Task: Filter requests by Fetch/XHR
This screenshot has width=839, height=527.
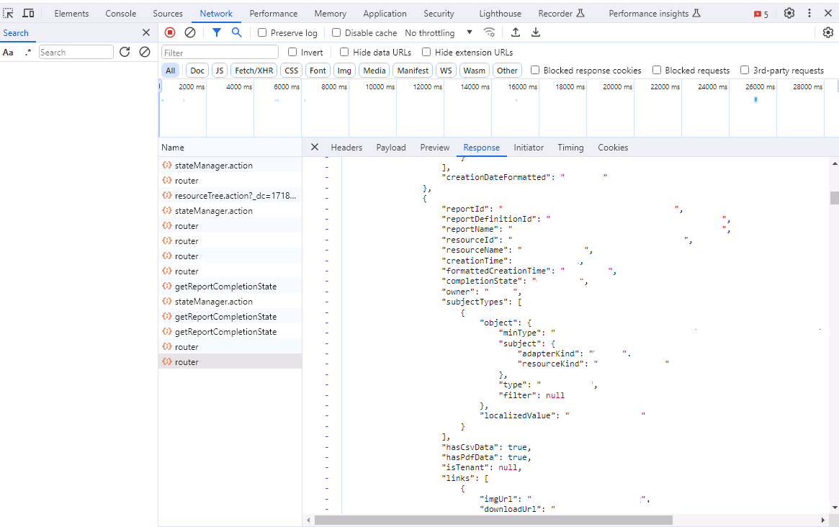Action: tap(254, 70)
